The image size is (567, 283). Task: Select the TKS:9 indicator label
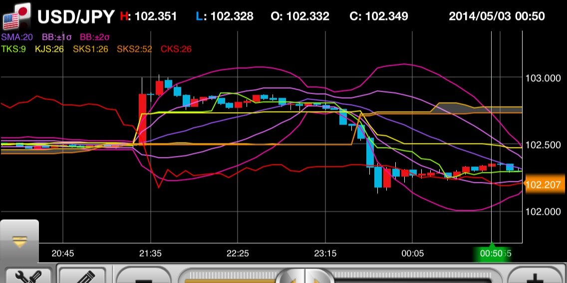point(13,49)
